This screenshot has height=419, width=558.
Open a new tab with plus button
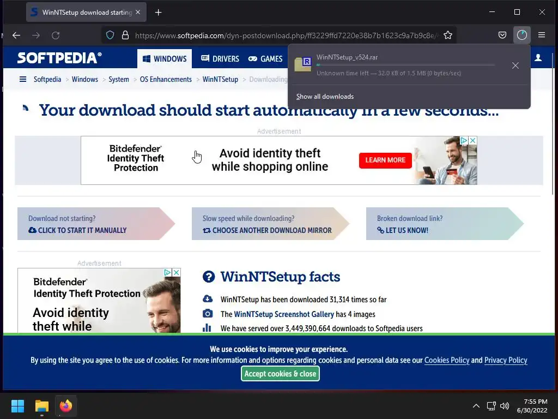coord(159,13)
